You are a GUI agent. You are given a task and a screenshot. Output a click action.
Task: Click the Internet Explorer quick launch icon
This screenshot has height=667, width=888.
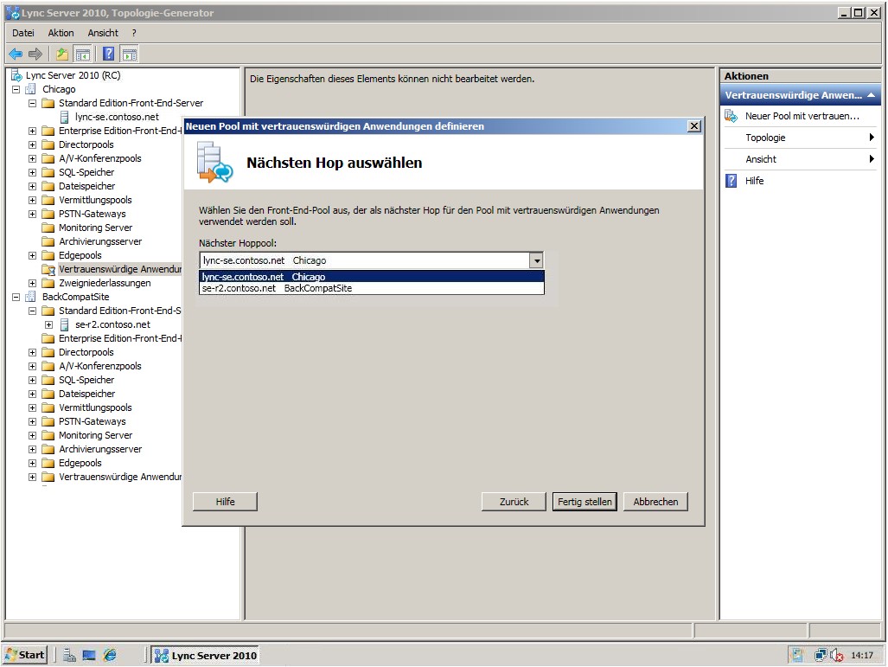109,655
